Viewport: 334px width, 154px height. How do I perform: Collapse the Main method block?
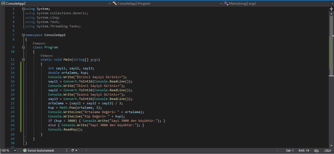point(23,60)
